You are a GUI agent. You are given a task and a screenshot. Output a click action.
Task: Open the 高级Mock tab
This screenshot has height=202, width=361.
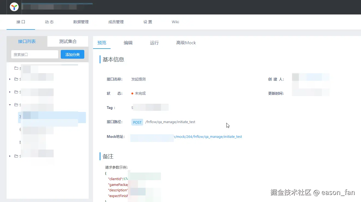186,43
